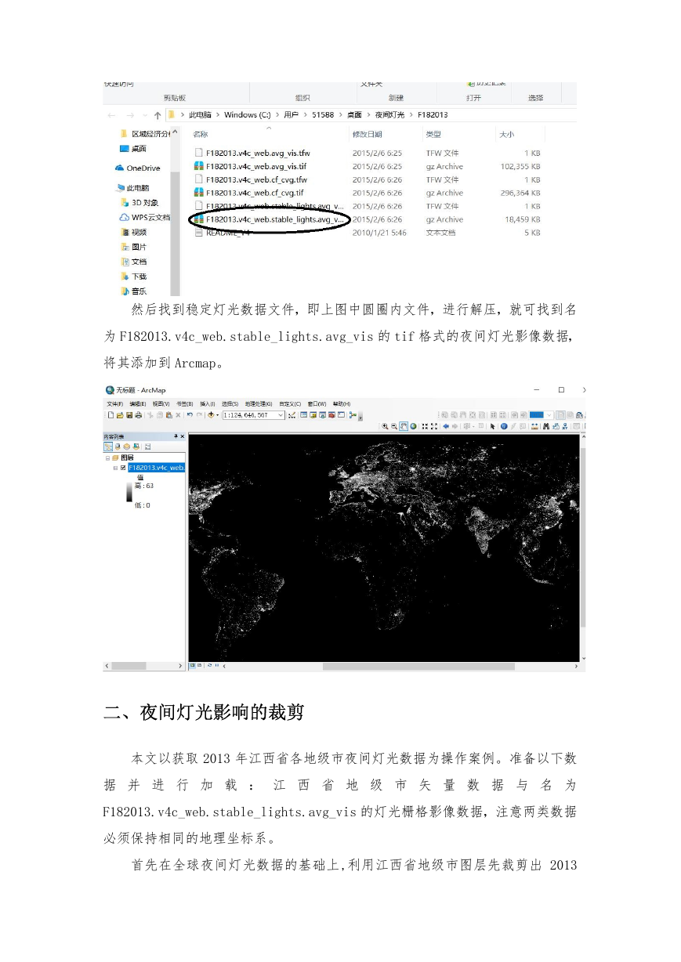
Task: Click the blue fill color swatch
Action: tap(537, 414)
